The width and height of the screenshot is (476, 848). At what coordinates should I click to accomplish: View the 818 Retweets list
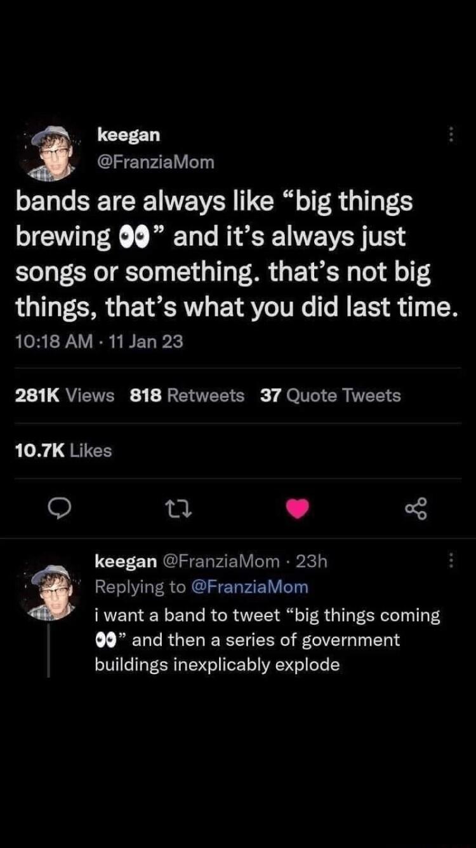coord(187,395)
